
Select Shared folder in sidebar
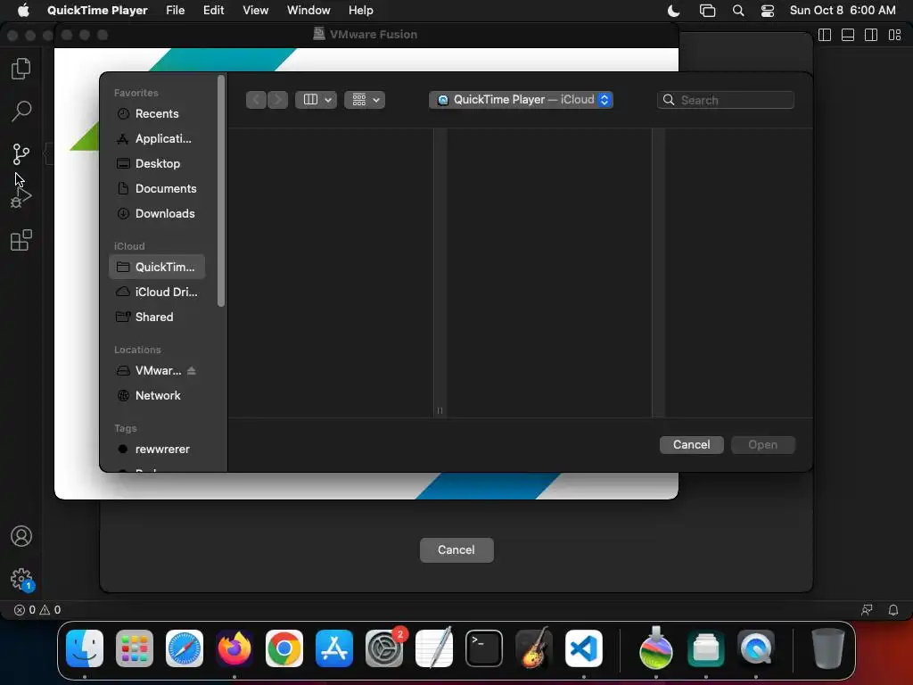(x=157, y=317)
